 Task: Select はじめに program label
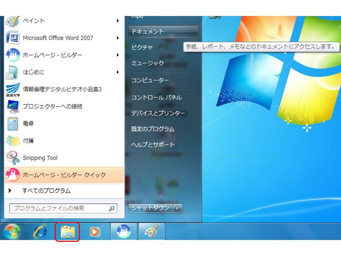pyautogui.click(x=34, y=72)
